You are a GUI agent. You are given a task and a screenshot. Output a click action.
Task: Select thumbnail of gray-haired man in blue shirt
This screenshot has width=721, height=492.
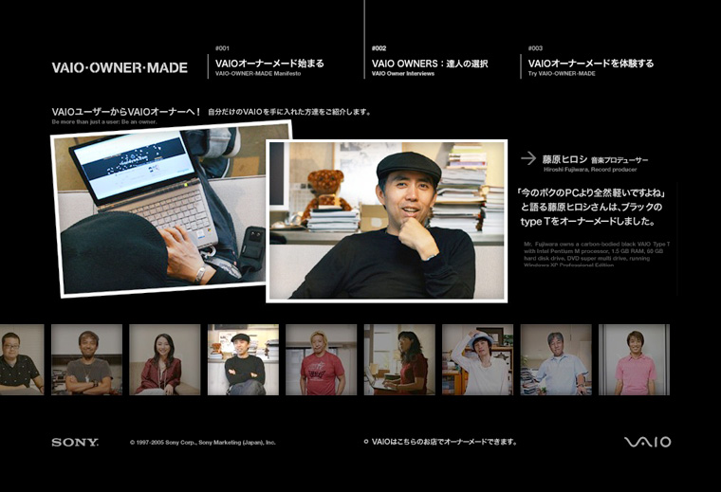tap(555, 359)
